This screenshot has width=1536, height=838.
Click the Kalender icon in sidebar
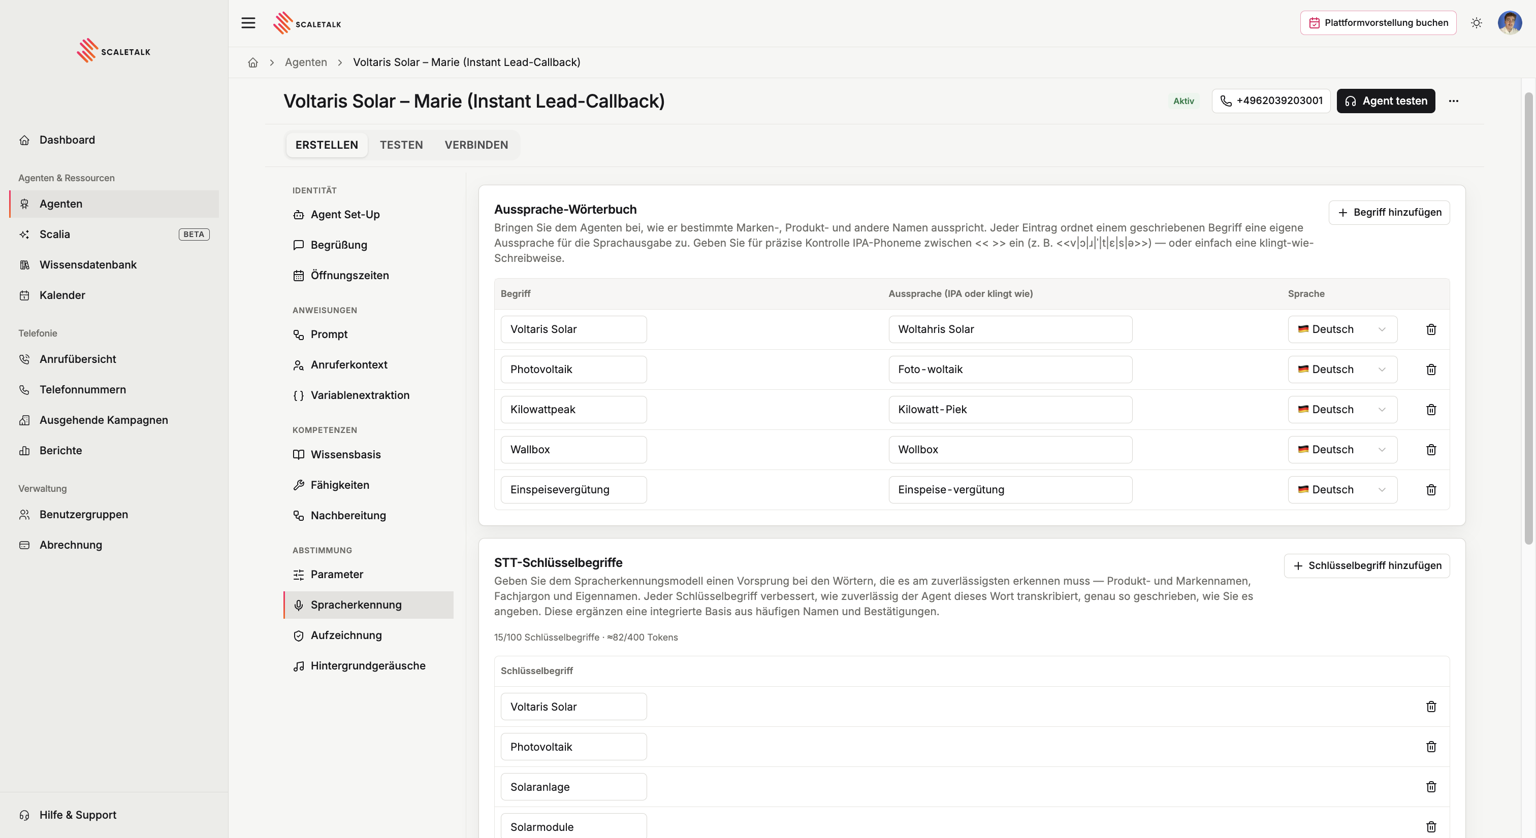pyautogui.click(x=24, y=295)
